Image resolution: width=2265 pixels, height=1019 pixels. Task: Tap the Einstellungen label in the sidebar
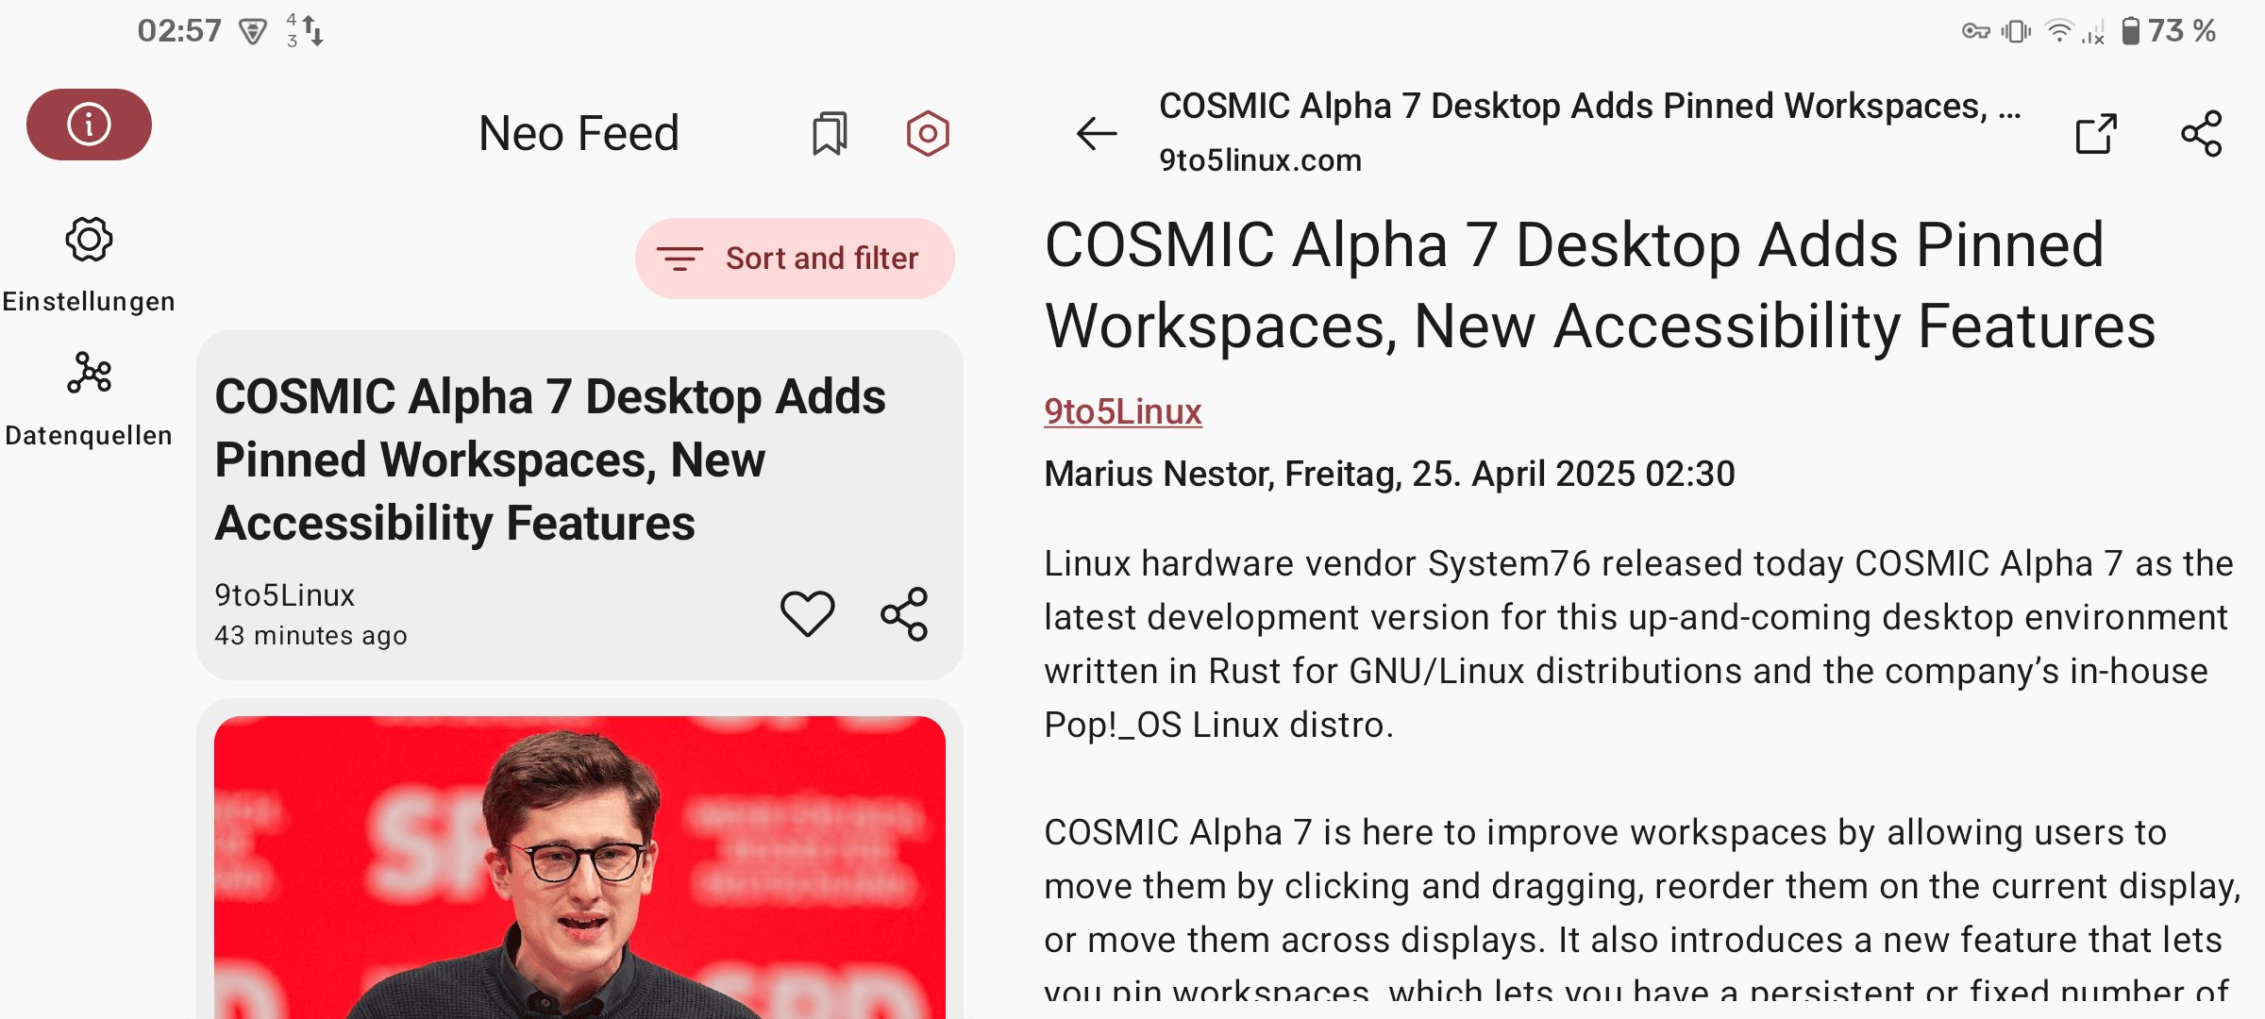[89, 302]
